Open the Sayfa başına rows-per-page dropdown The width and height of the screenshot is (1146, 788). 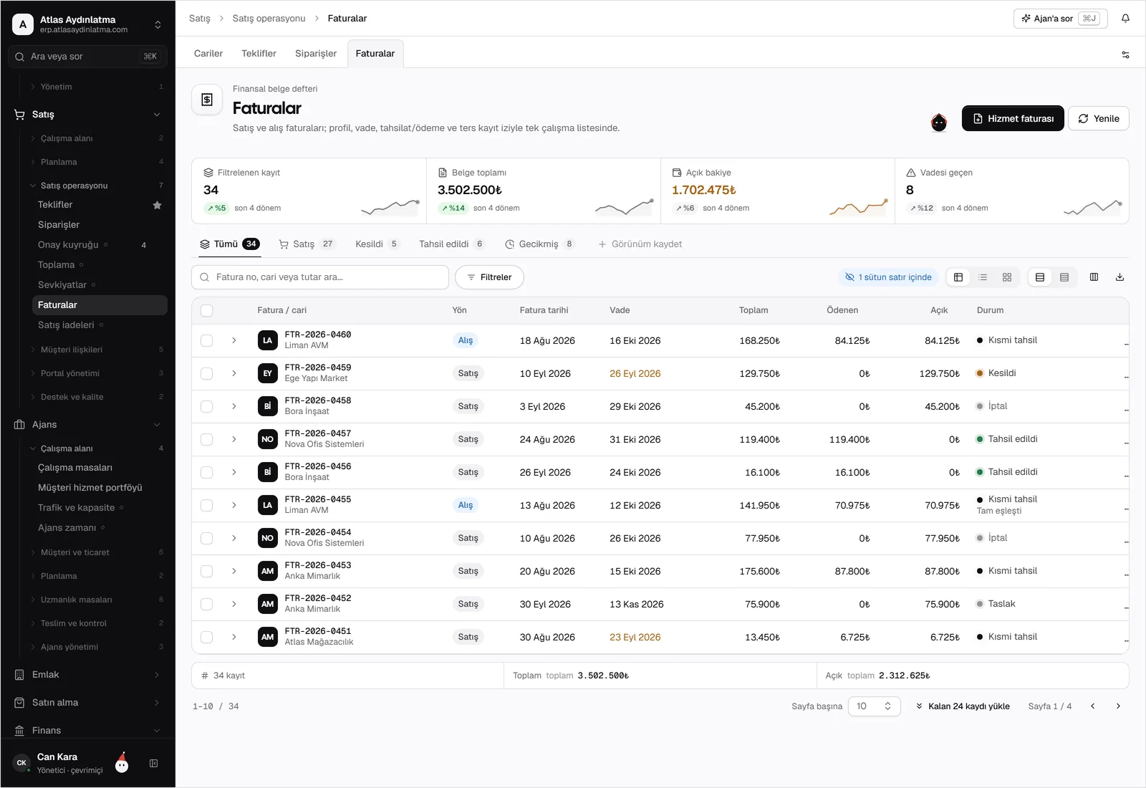pos(874,706)
